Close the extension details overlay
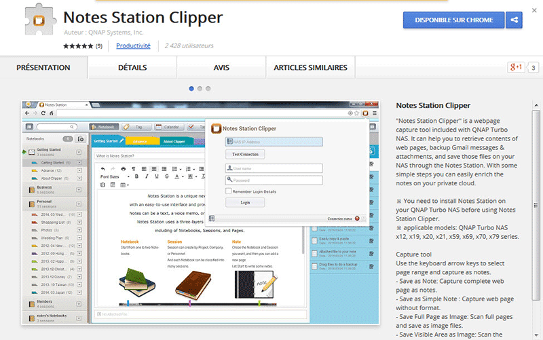This screenshot has height=340, width=543. [x=534, y=10]
